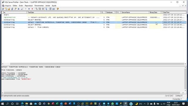Open File Explorer from the taskbar
188x106 pixels.
tap(27, 104)
